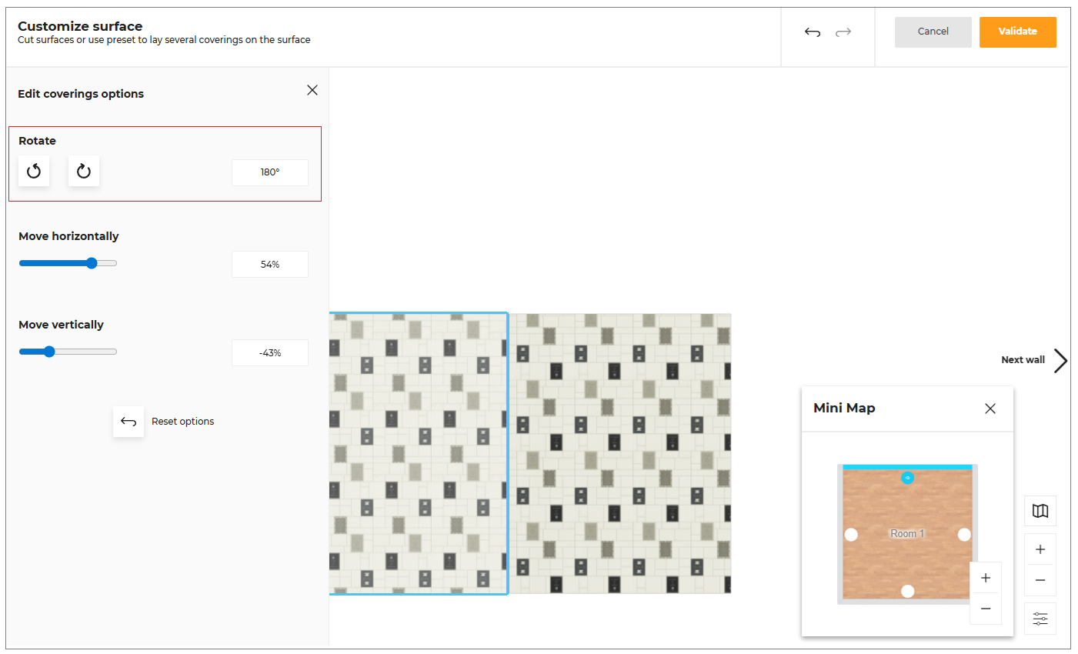
Task: Close the Edit coverings options panel
Action: pyautogui.click(x=312, y=90)
